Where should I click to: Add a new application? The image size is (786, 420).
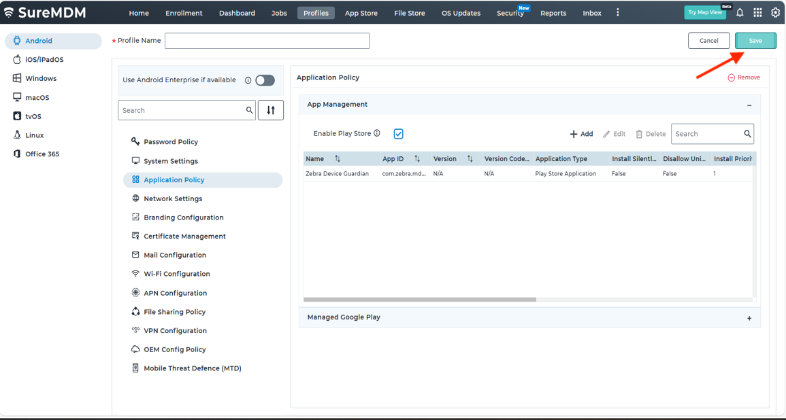tap(581, 134)
